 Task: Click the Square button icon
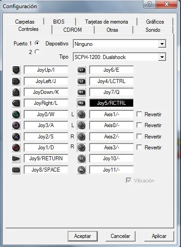pyautogui.click(x=16, y=125)
